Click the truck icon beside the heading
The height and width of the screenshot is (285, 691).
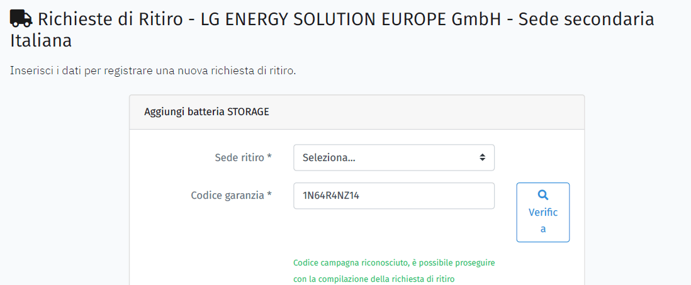(x=21, y=19)
